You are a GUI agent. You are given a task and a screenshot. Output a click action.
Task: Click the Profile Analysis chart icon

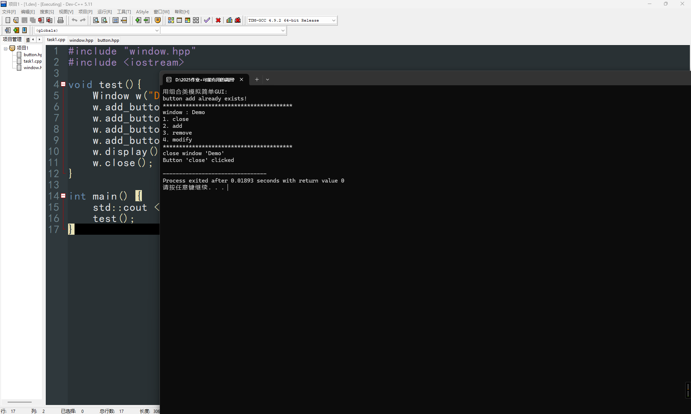(x=229, y=20)
